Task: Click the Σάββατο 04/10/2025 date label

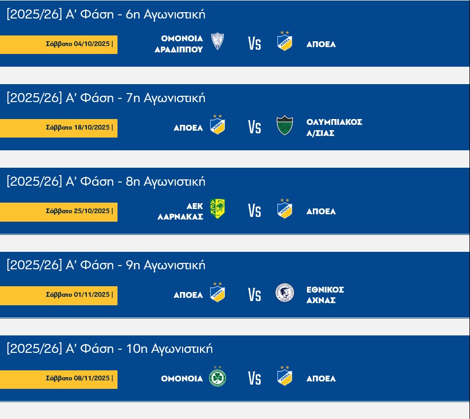Action: pyautogui.click(x=79, y=44)
